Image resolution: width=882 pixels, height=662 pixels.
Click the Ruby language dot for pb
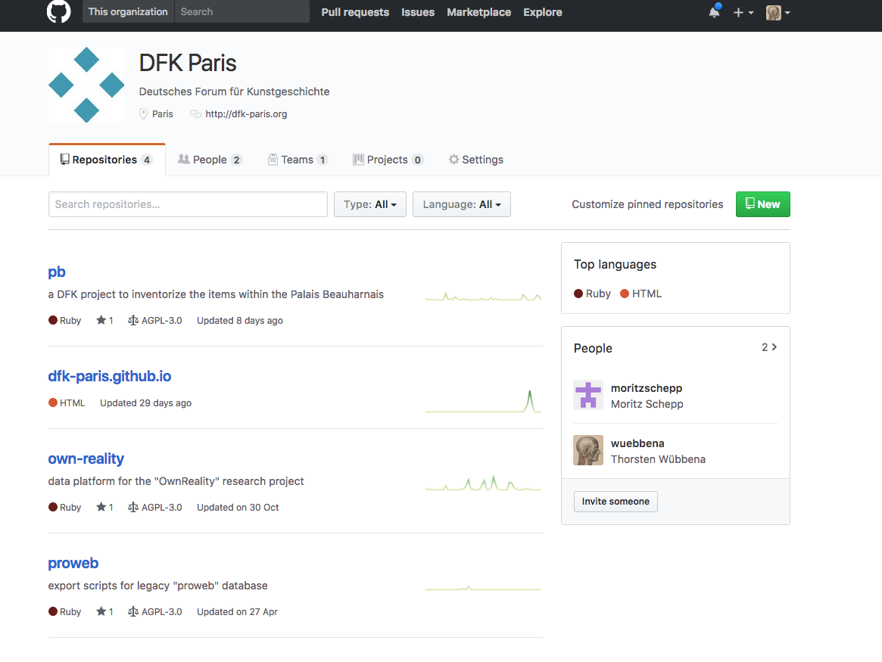[x=53, y=320]
